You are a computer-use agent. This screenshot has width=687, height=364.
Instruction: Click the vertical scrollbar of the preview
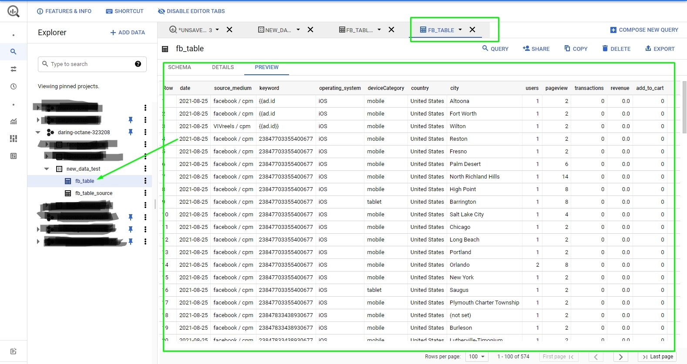tap(684, 107)
